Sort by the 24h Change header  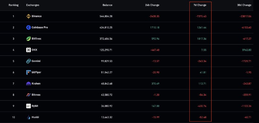(152, 5)
